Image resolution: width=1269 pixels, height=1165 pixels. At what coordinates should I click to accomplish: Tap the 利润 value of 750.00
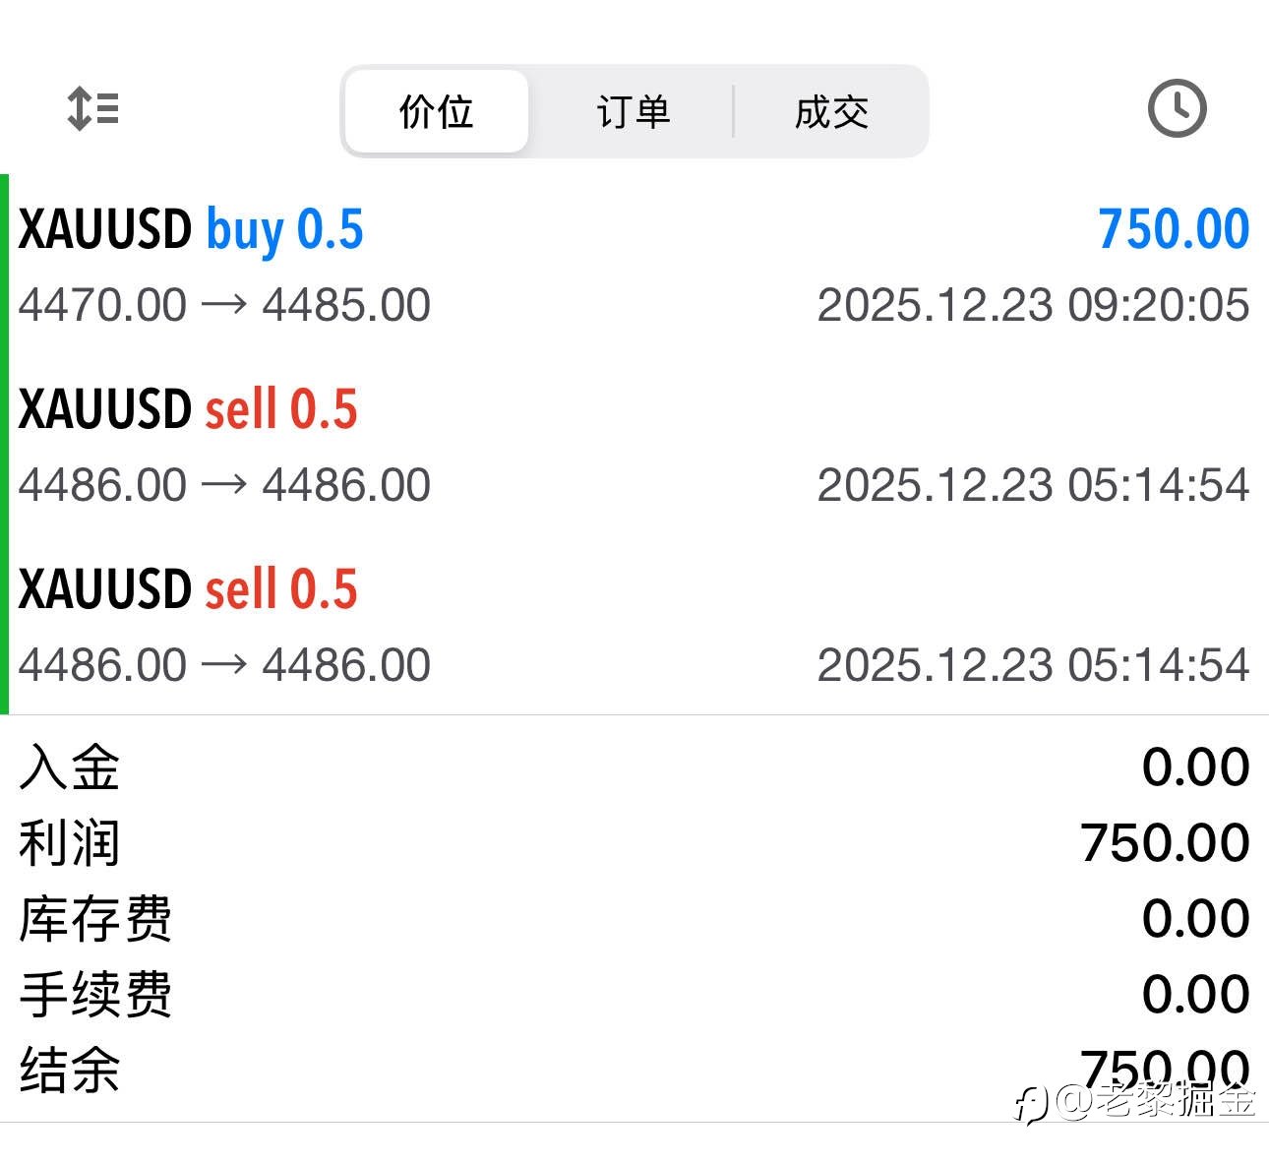point(1165,843)
